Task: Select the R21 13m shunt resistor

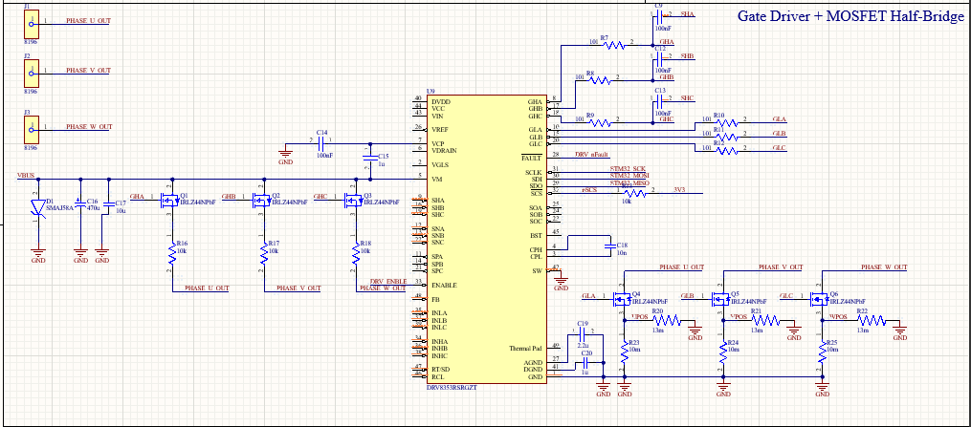Action: tap(764, 320)
